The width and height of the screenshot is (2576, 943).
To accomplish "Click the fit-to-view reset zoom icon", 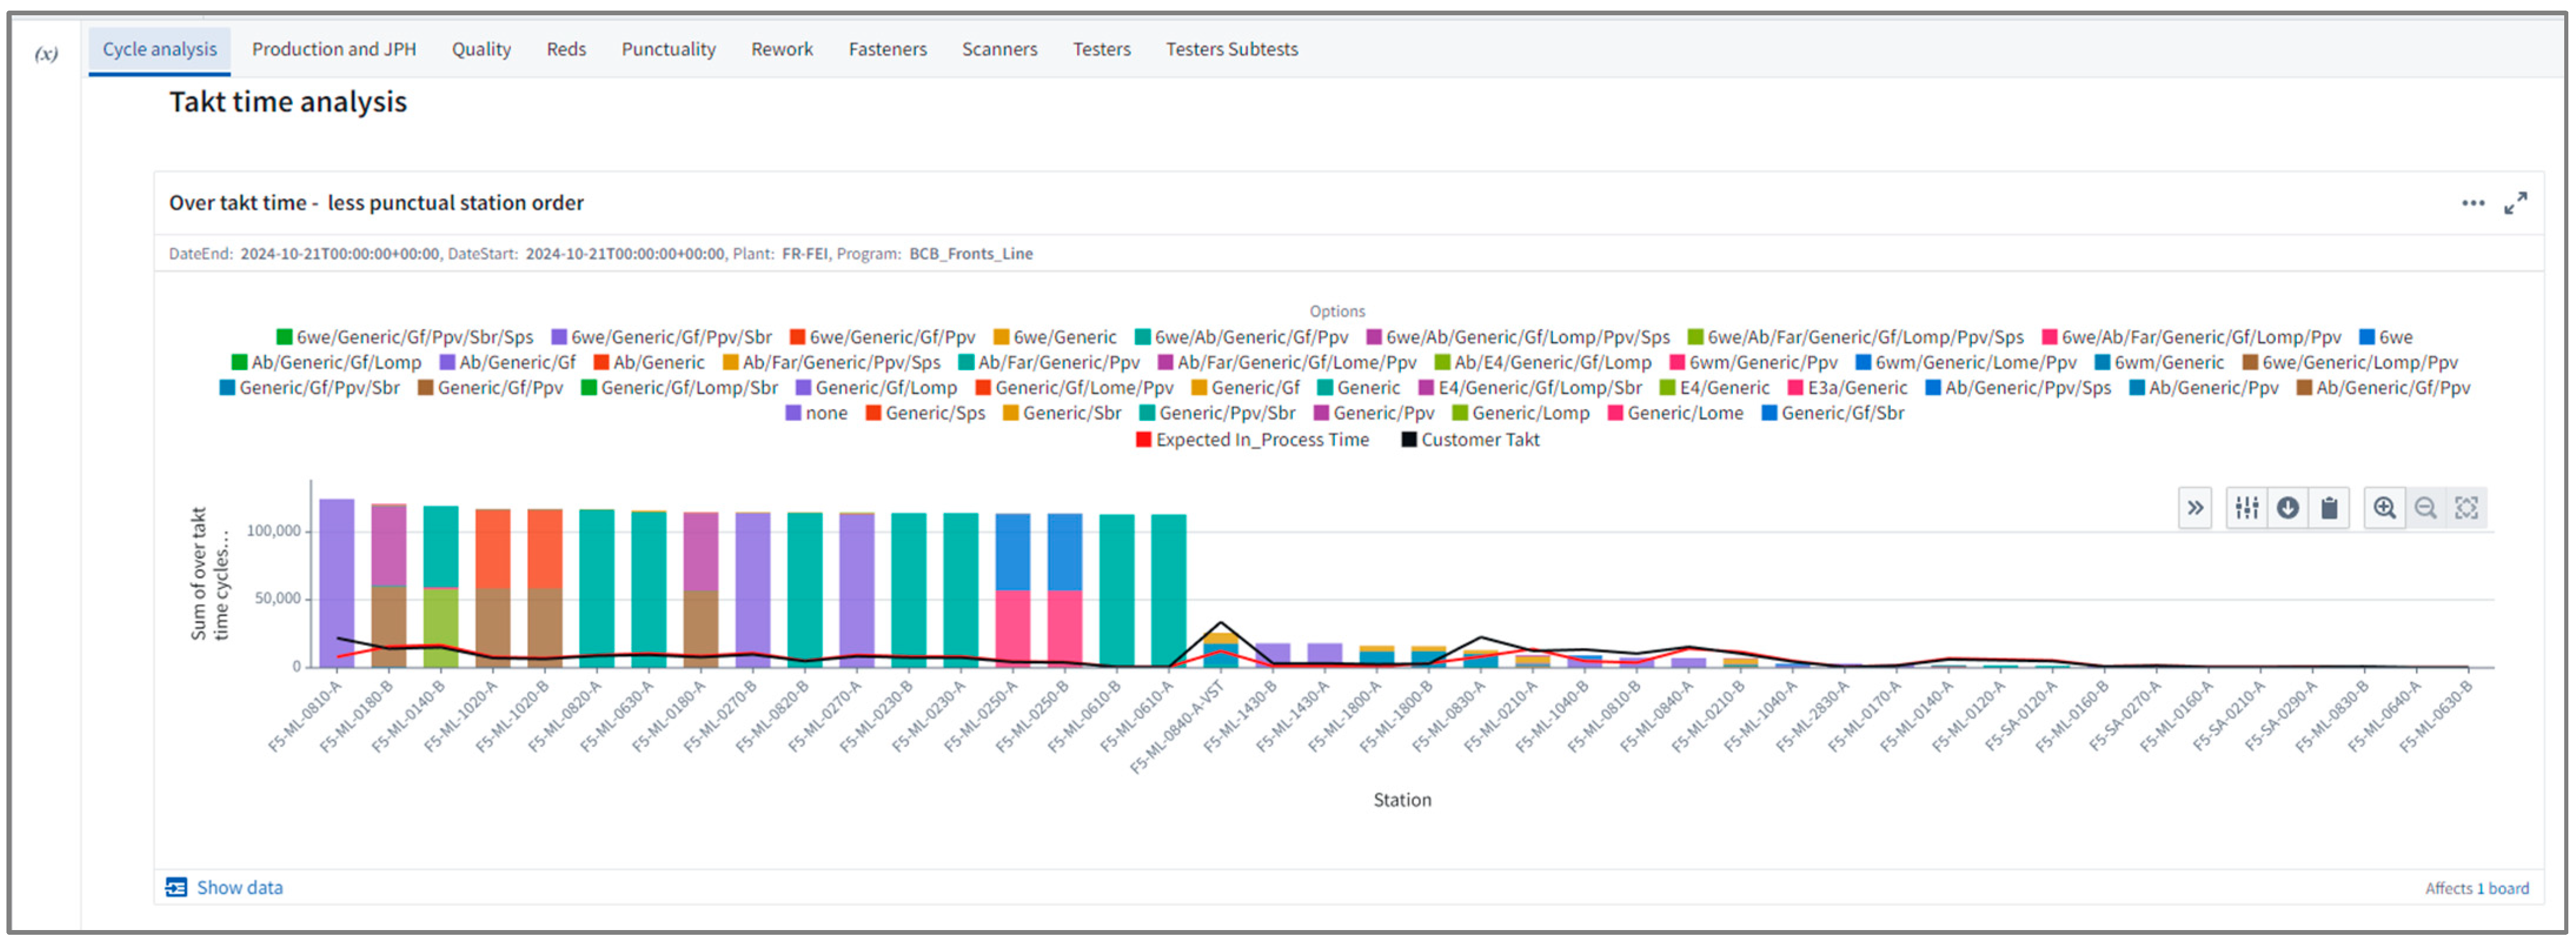I will click(2466, 508).
